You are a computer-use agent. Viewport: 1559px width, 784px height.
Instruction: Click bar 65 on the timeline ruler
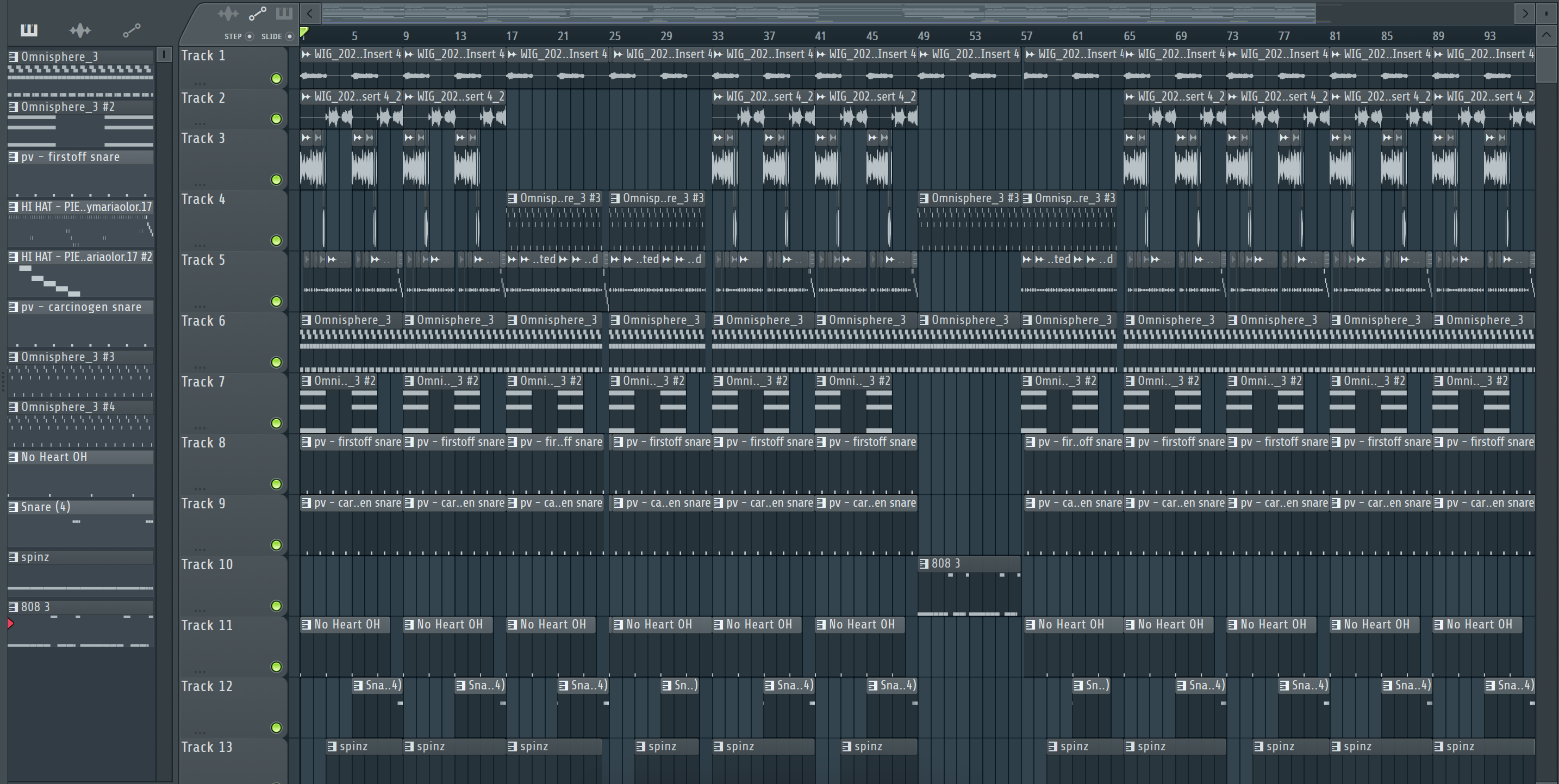[1130, 36]
